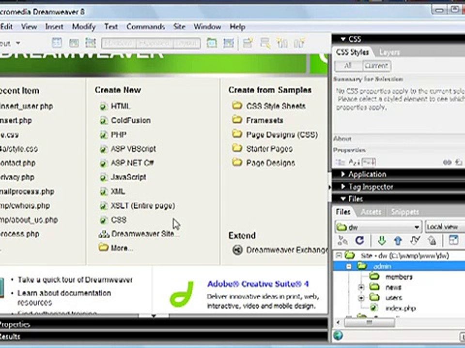Show All CSS rules mode

coord(348,66)
